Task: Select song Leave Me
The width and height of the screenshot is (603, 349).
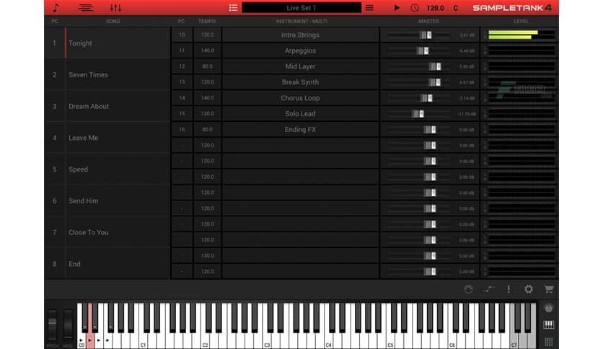Action: click(x=107, y=138)
